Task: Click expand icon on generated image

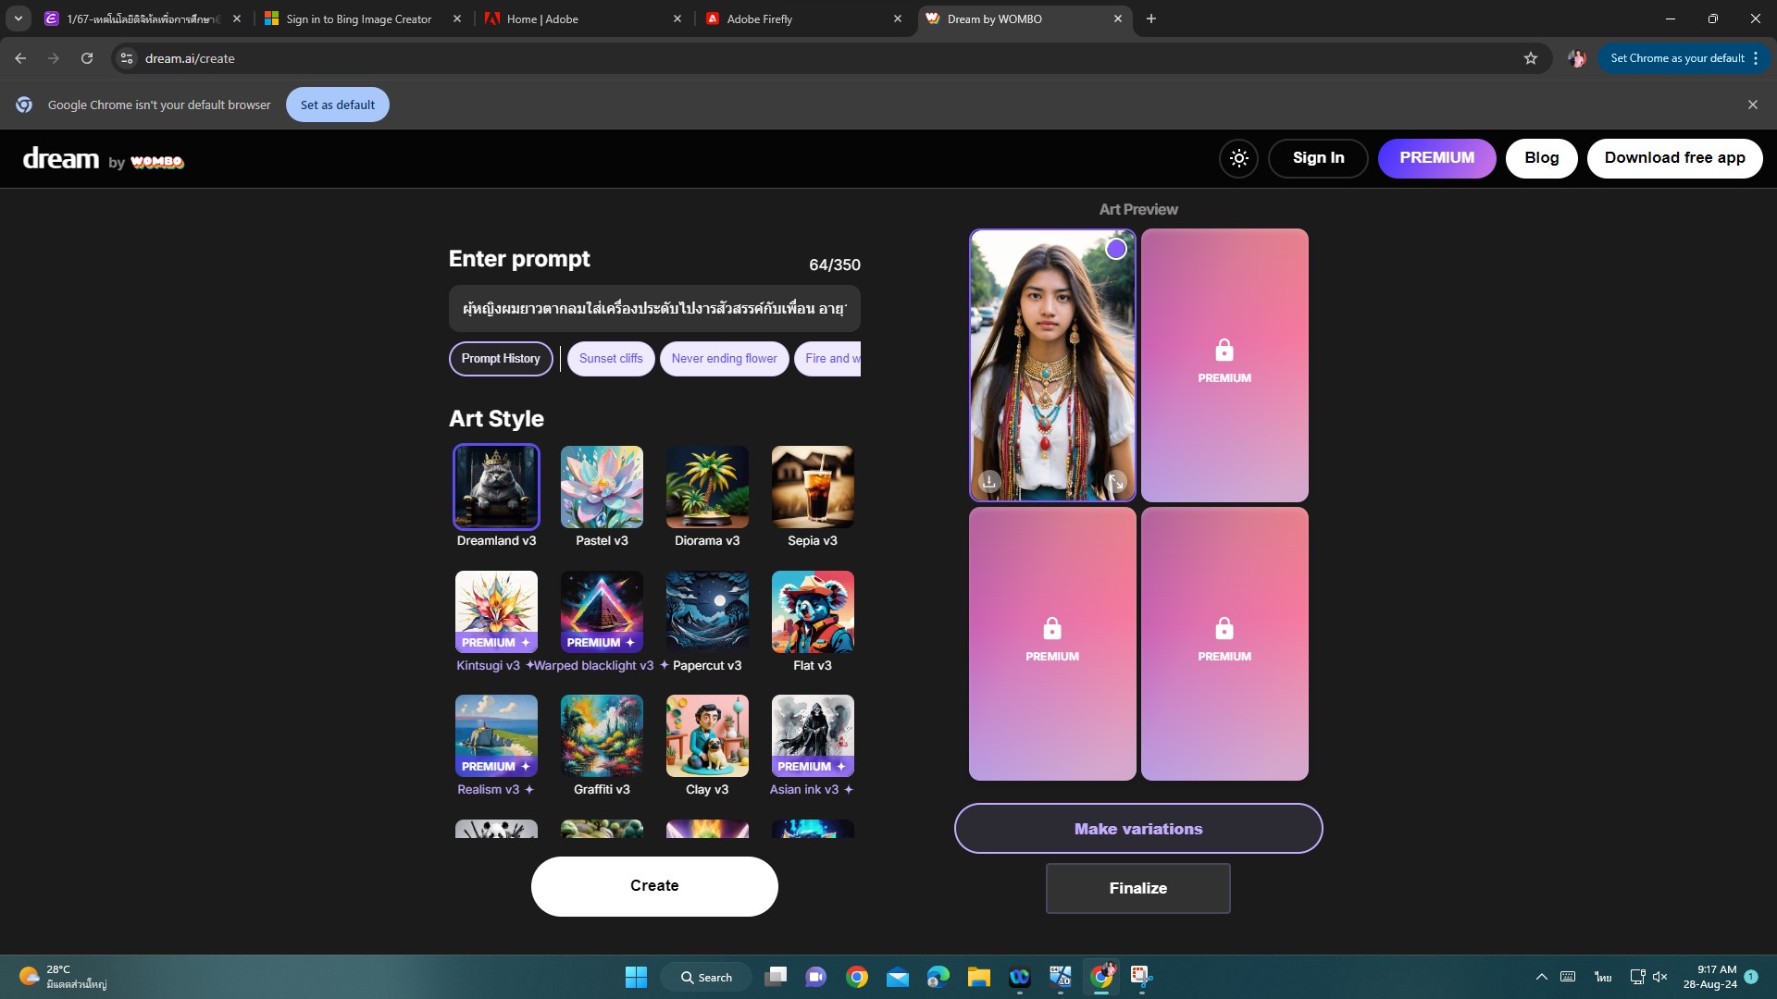Action: [x=1116, y=482]
